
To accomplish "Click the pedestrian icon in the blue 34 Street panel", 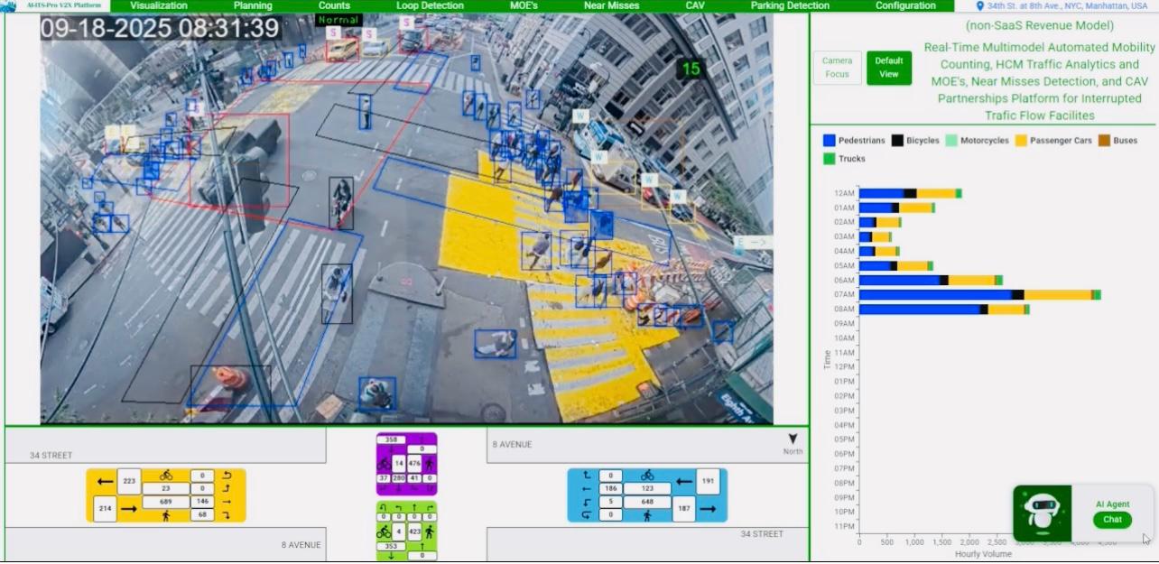I will 648,514.
